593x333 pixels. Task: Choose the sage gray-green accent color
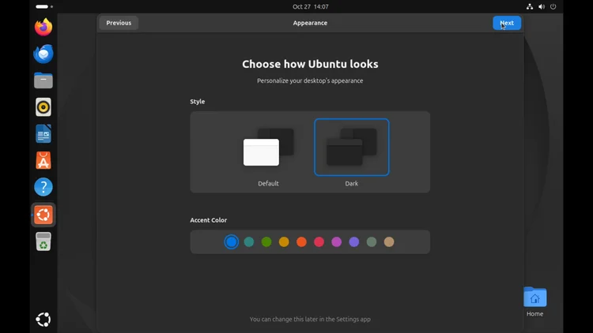372,241
